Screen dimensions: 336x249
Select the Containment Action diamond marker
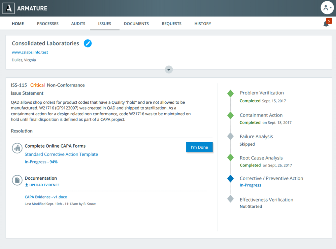[230, 116]
